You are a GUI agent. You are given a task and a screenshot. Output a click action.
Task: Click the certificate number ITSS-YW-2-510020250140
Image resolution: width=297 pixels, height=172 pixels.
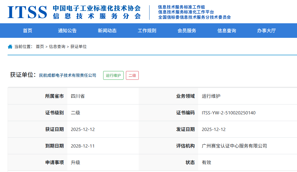(x=228, y=113)
